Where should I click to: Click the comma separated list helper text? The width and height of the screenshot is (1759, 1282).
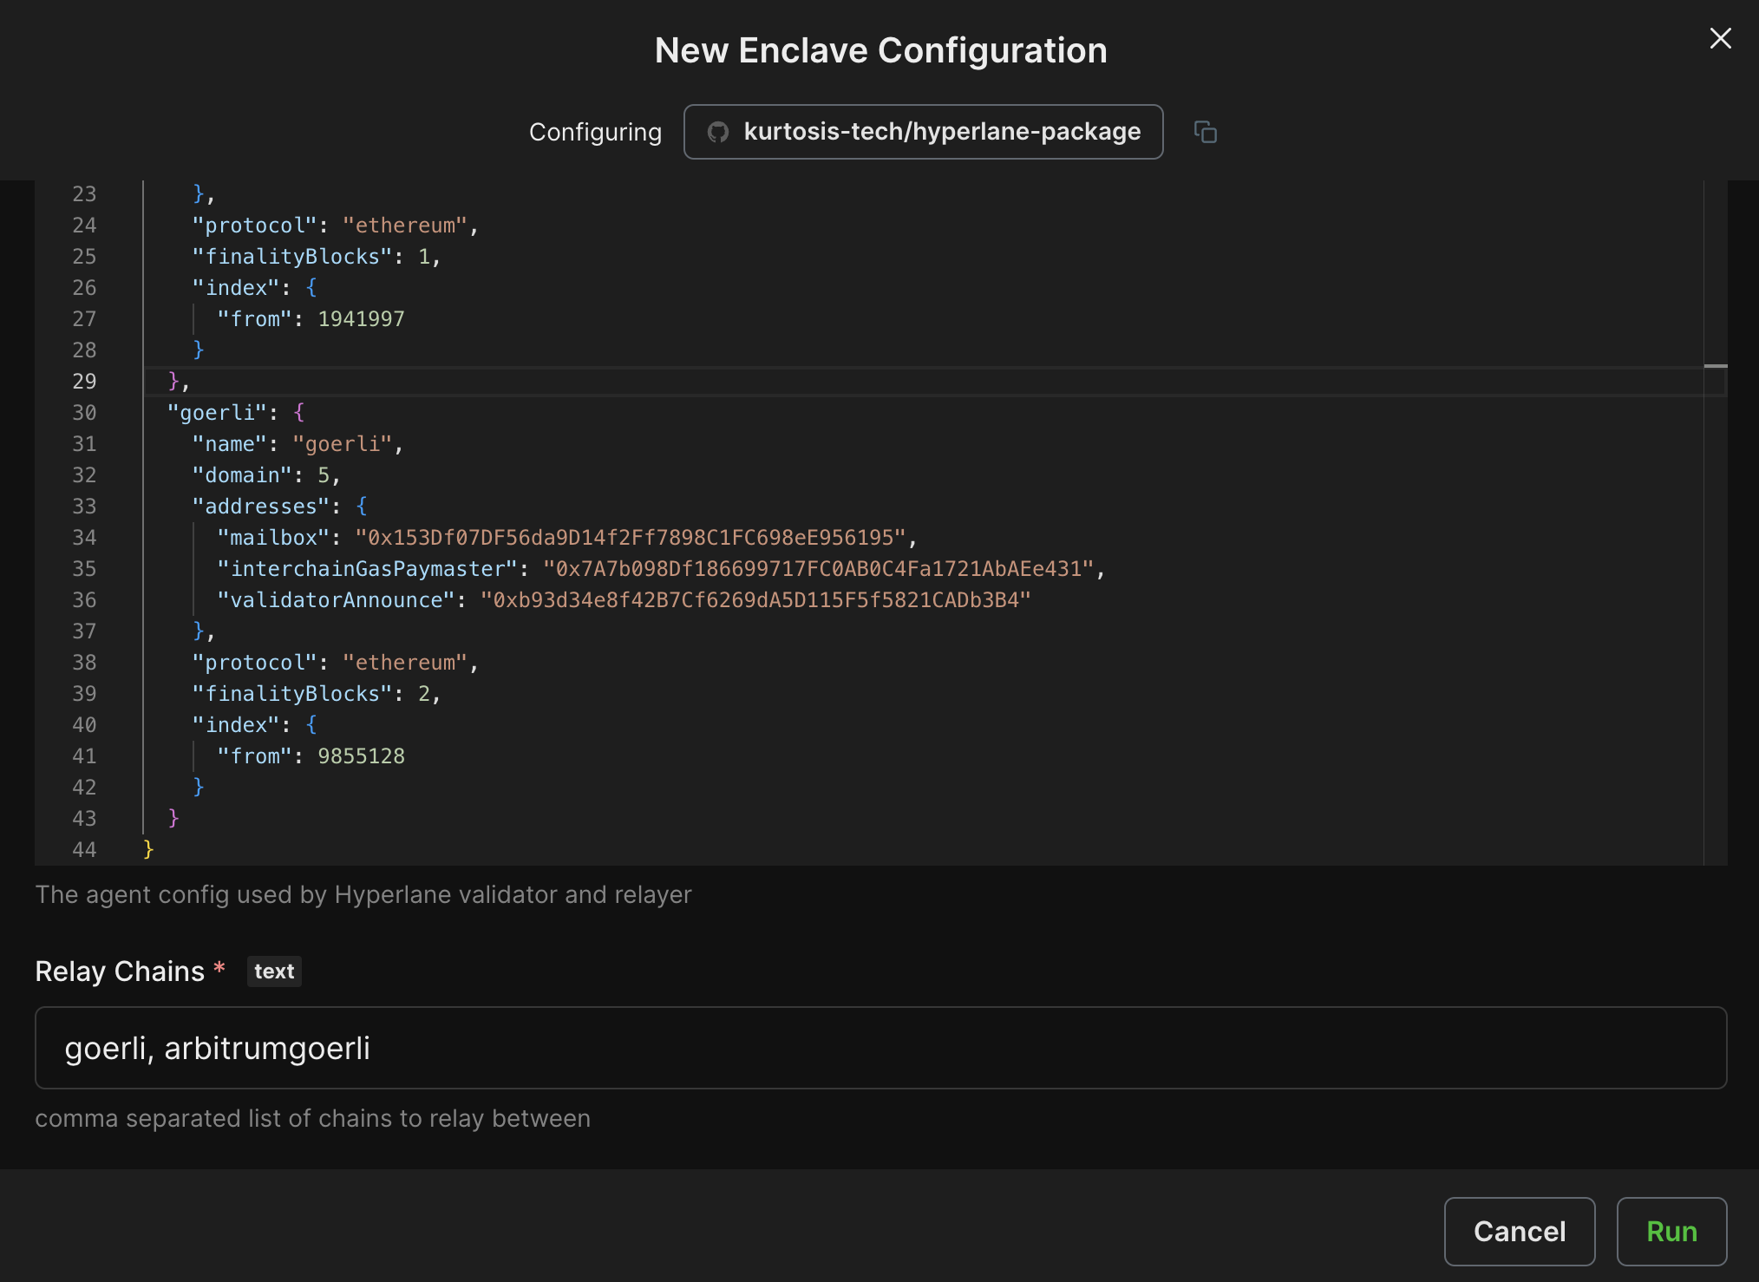click(313, 1118)
